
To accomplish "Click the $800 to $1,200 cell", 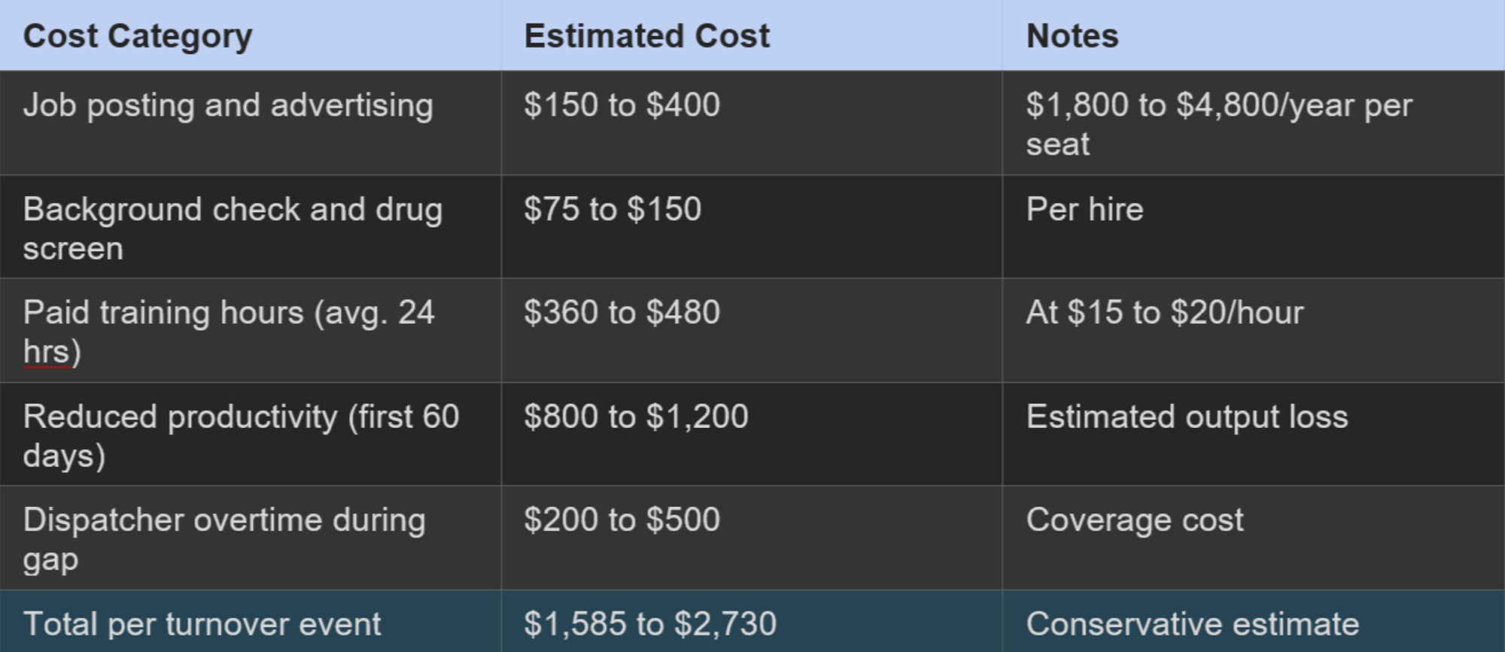I will click(636, 417).
